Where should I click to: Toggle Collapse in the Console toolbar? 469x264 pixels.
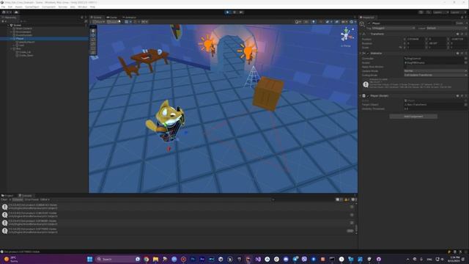(x=18, y=199)
